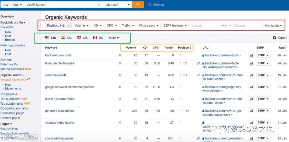The image size is (289, 142).
Task: Collapse the Backlink profile section
Action: [x=13, y=23]
